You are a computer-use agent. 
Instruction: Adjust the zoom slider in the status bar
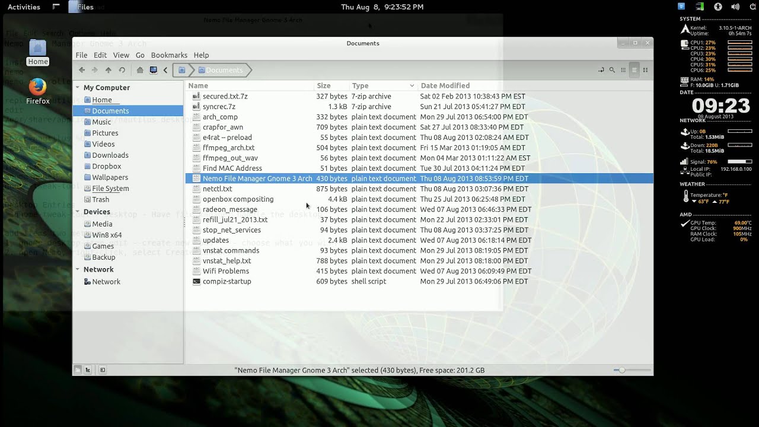pos(632,370)
